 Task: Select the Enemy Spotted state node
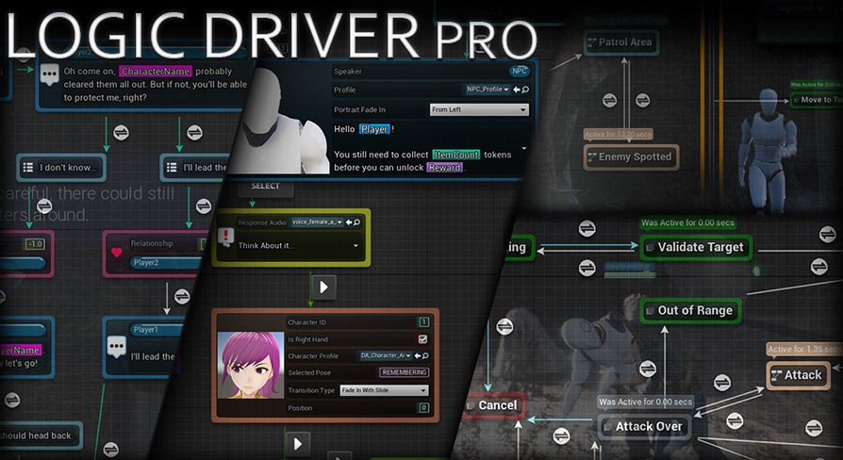tap(631, 157)
